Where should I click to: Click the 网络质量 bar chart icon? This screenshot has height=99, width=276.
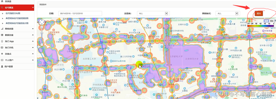coord(2,29)
